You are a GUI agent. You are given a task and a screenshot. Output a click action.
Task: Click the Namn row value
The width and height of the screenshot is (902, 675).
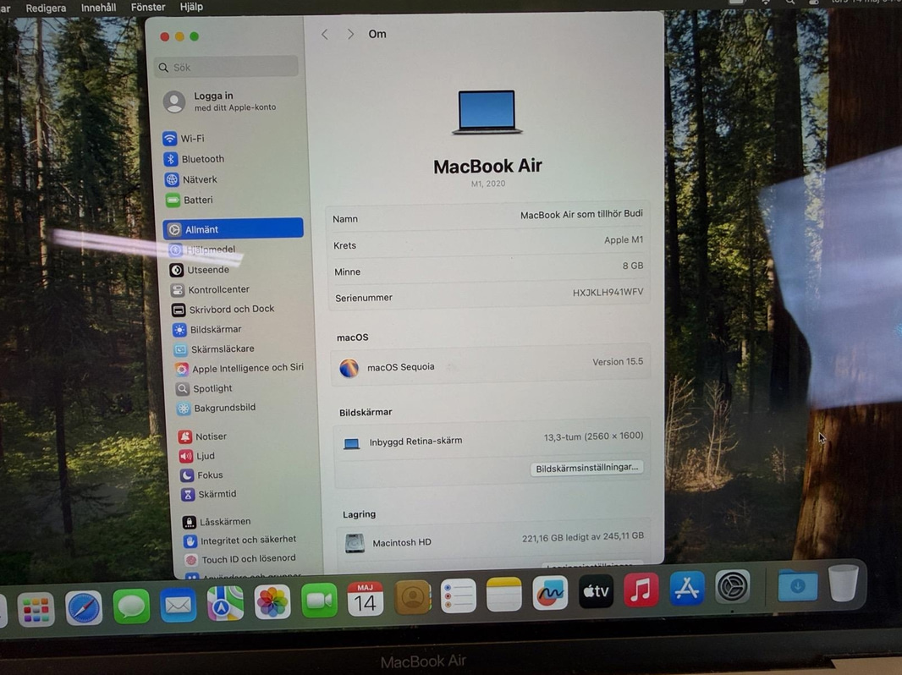[581, 214]
